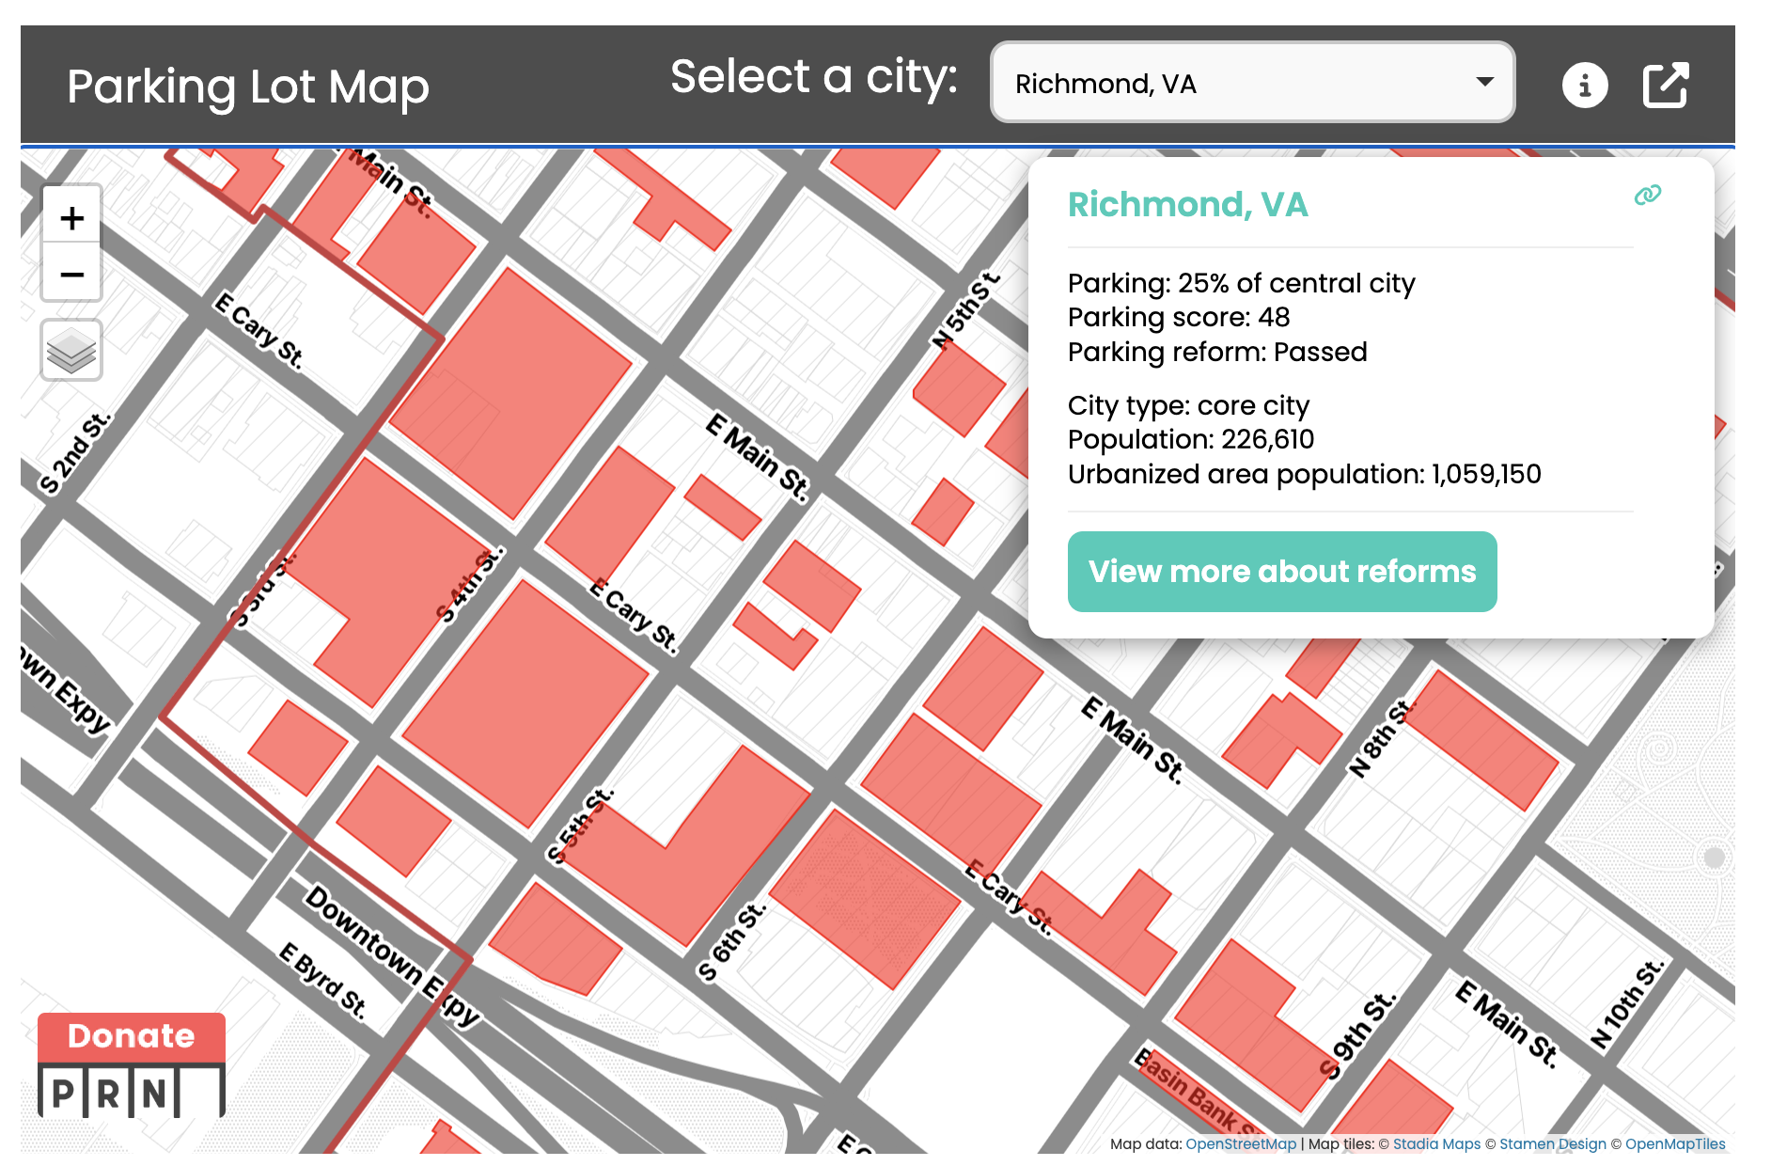The height and width of the screenshot is (1166, 1771).
Task: Copy the Richmond city link icon
Action: pyautogui.click(x=1647, y=195)
